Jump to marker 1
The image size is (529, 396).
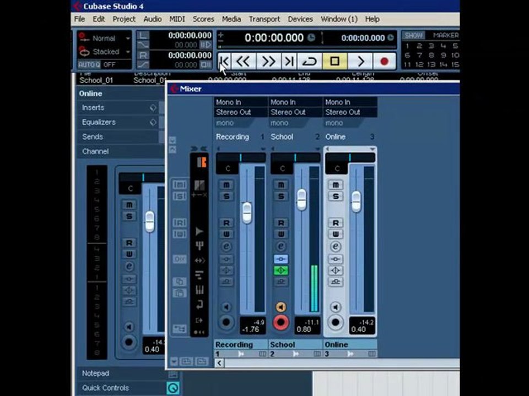(407, 46)
